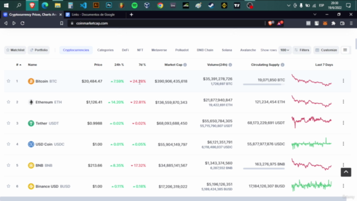Star Ethereum as a favorite

(x=8, y=102)
